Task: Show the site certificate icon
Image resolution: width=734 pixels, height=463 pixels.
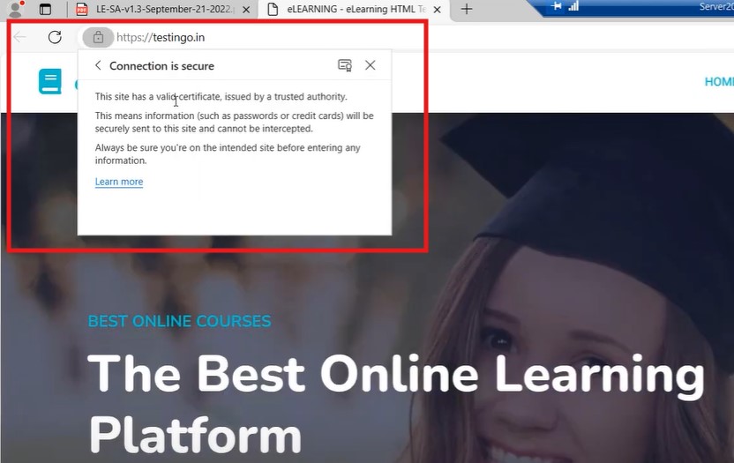Action: pos(345,65)
